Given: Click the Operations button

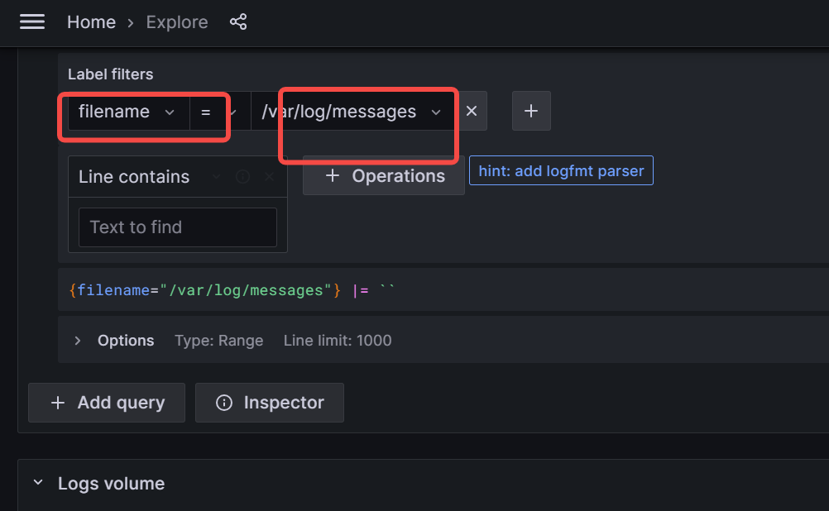Looking at the screenshot, I should tap(384, 176).
